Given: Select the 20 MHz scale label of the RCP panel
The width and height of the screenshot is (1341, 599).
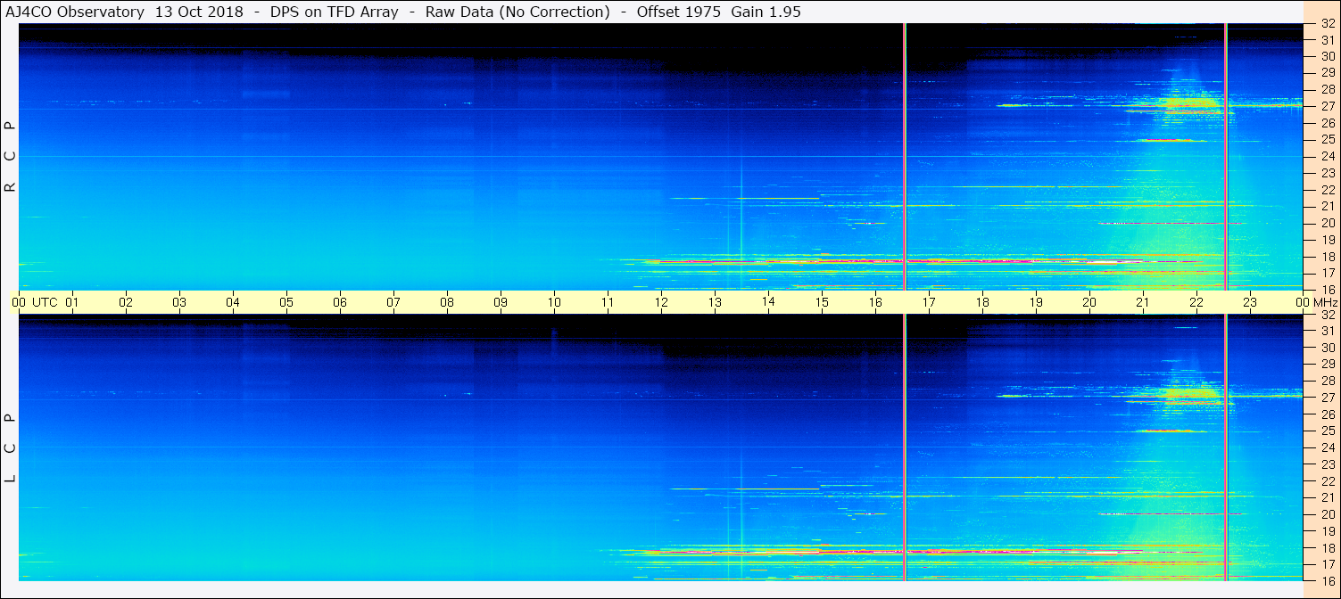Looking at the screenshot, I should click(1328, 223).
